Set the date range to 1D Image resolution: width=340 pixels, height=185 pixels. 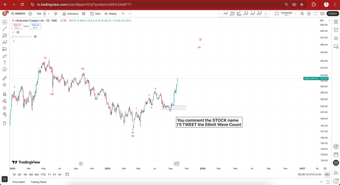pos(14,175)
